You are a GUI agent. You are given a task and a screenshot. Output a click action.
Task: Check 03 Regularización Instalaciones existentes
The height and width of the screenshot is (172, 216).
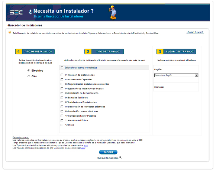click(62, 84)
